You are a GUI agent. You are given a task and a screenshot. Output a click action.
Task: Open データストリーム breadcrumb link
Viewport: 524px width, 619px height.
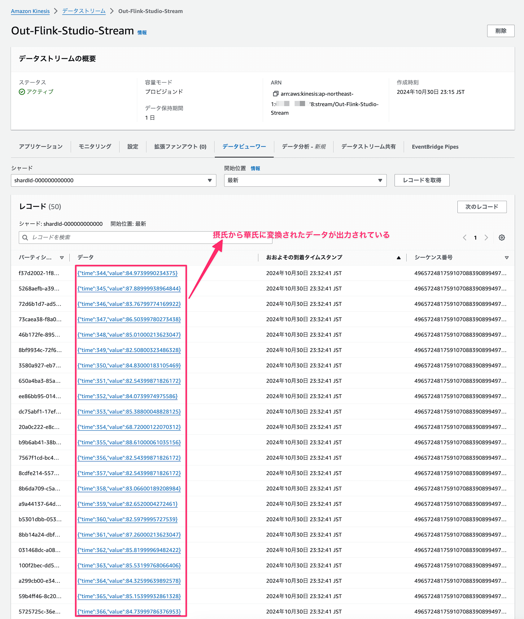pyautogui.click(x=84, y=11)
